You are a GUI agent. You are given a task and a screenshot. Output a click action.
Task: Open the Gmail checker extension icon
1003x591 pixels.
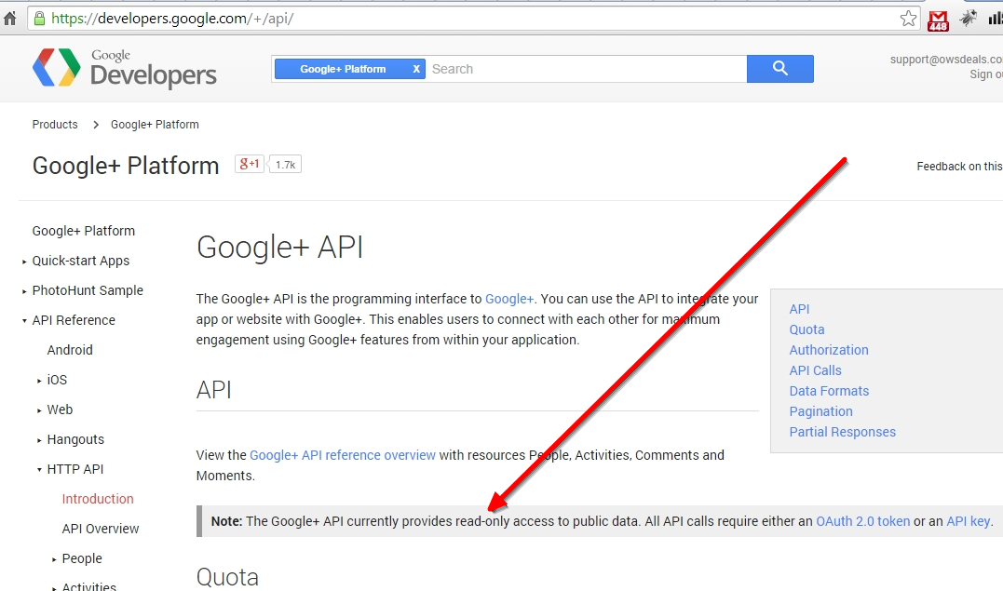(938, 20)
